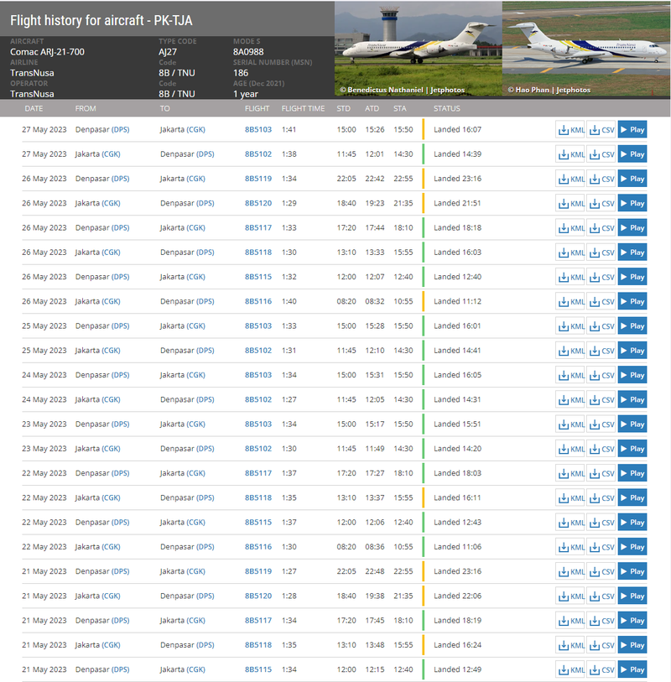Download CSV for flight 8B5119 on 26 May
Screen dimensions: 671x682
point(601,179)
